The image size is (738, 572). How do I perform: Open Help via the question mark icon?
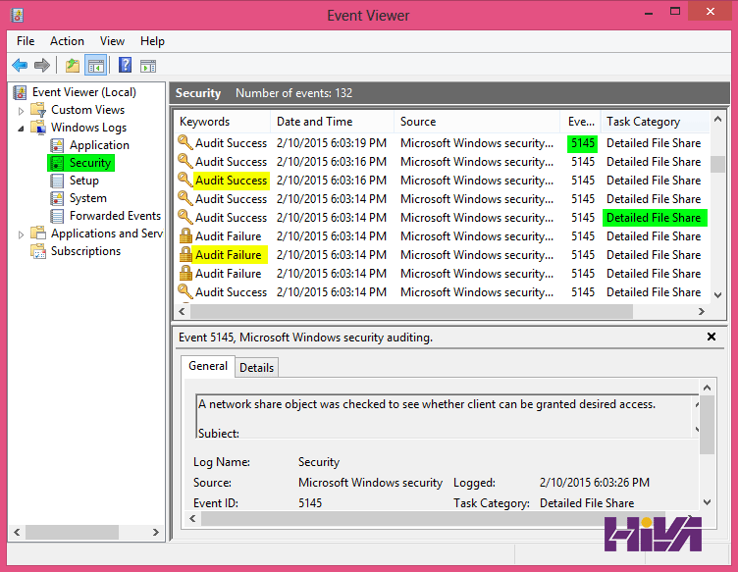(126, 65)
